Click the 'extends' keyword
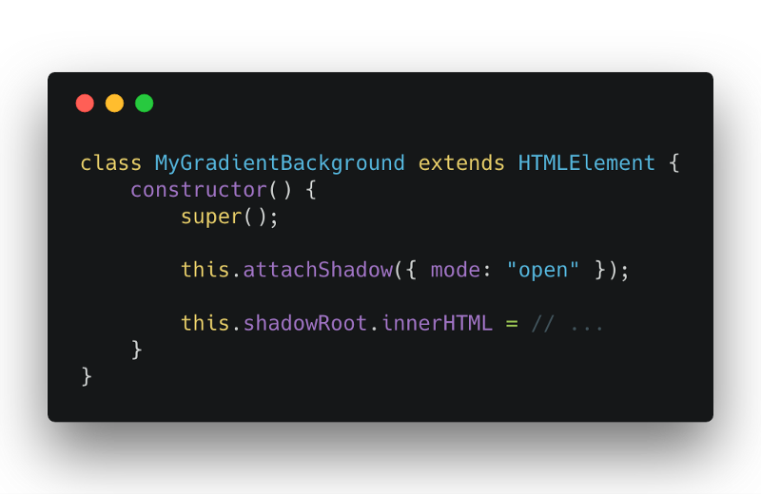This screenshot has height=494, width=761. coord(461,163)
